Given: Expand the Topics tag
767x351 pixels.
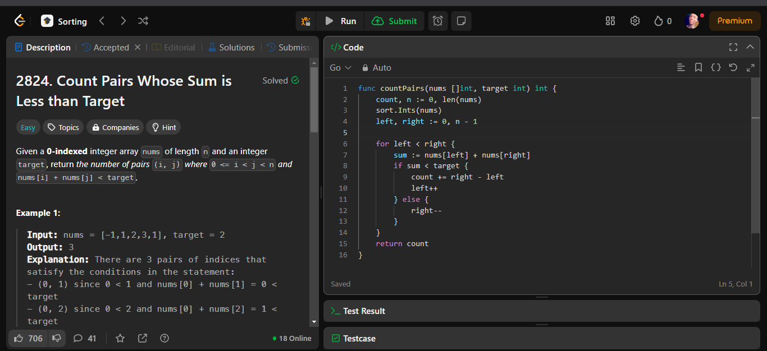Looking at the screenshot, I should 63,127.
